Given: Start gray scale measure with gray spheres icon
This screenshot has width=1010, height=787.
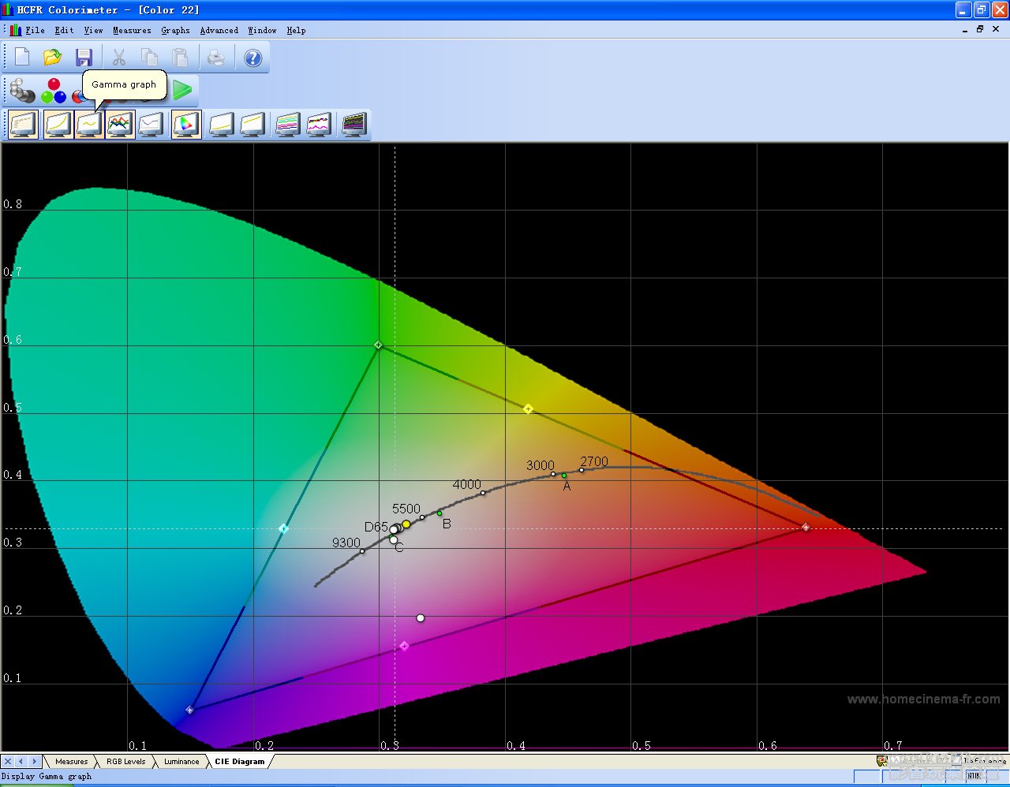Looking at the screenshot, I should [x=22, y=91].
